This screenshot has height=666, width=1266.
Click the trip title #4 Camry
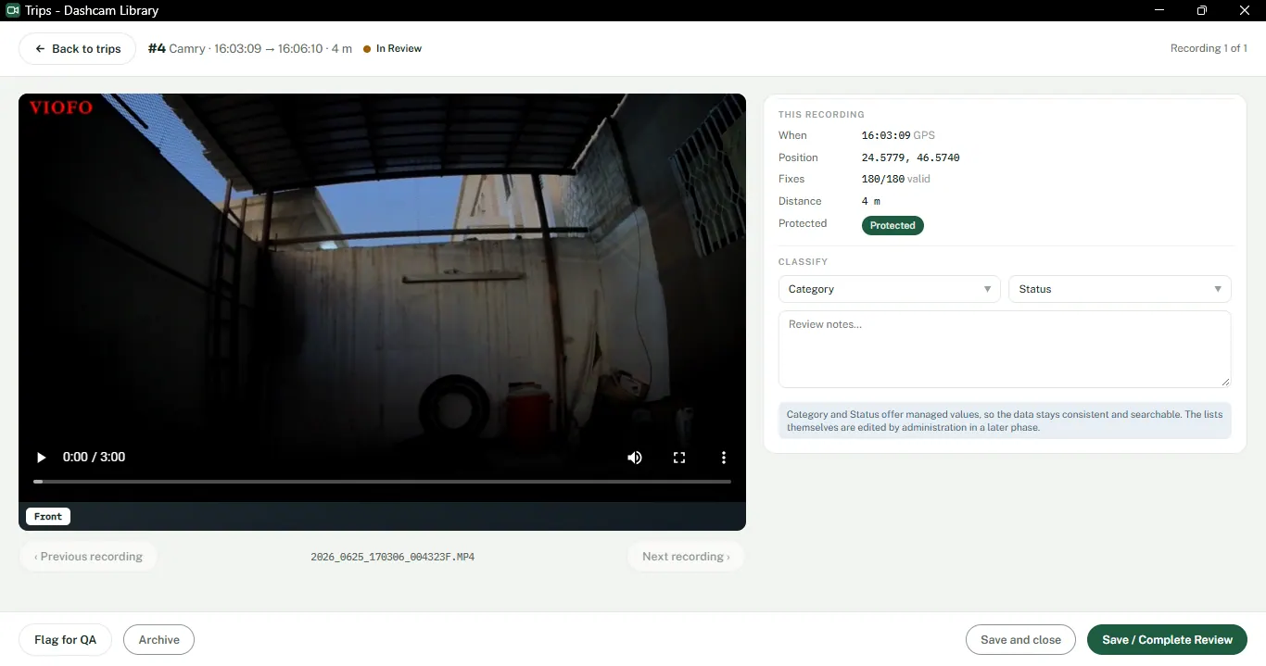point(177,49)
